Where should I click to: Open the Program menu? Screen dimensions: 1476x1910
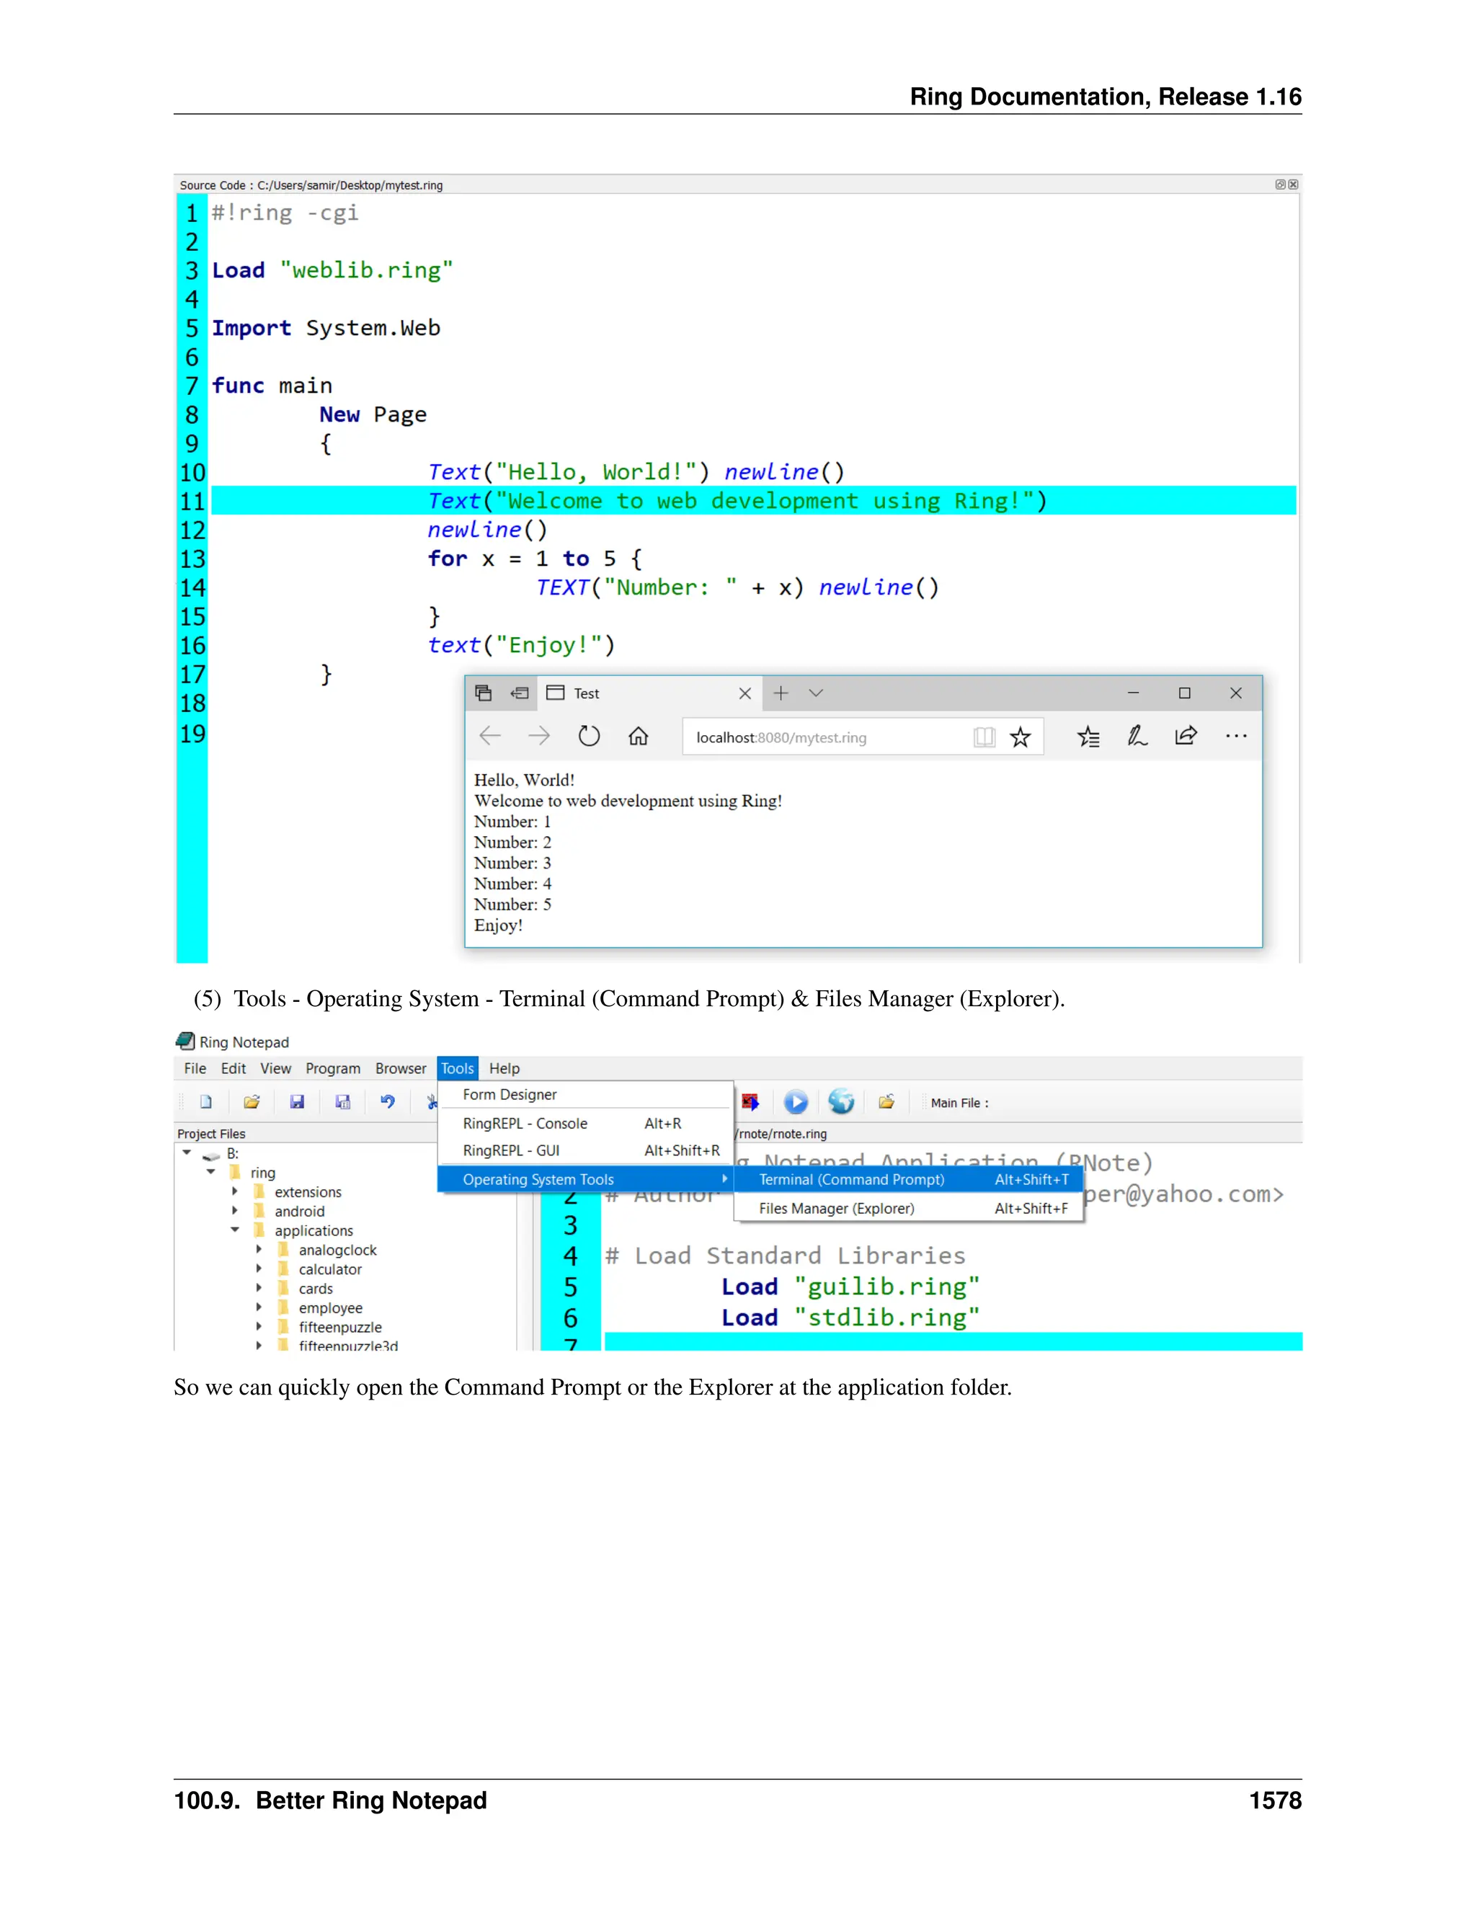point(332,1069)
